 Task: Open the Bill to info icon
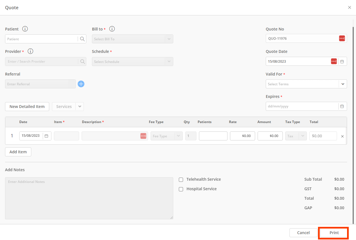[x=112, y=29]
